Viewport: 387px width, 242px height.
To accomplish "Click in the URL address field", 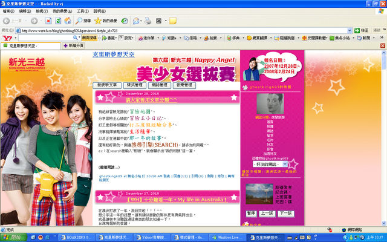I will point(181,31).
